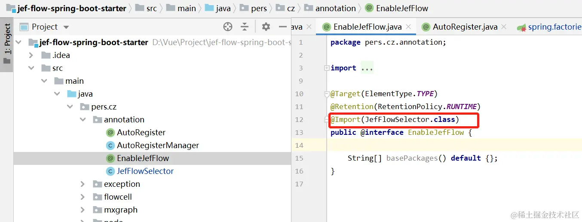Expand the flowcell package
This screenshot has height=222, width=582.
pos(83,197)
